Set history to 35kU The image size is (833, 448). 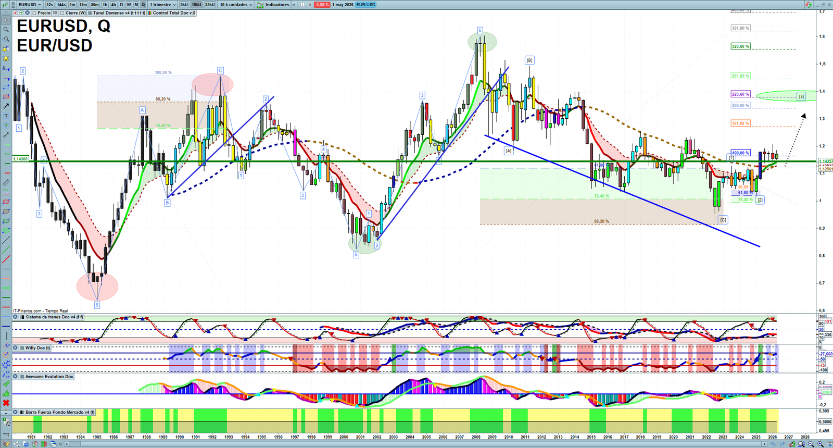210,4
